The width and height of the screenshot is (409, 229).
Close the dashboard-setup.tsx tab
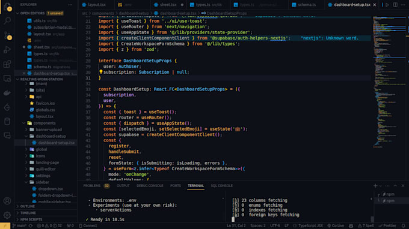pos(375,5)
